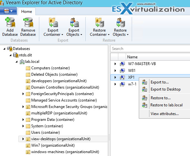This screenshot has height=156, width=190.
Task: Expand the System container
Action: pos(23,126)
